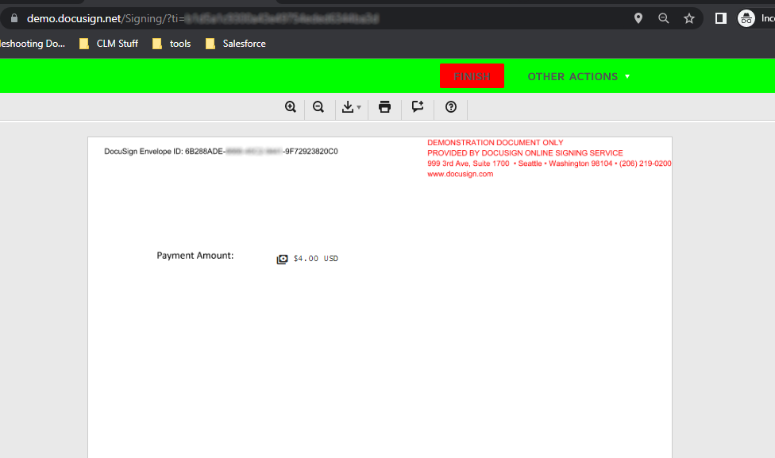
Task: Open the download options arrow
Action: 359,108
